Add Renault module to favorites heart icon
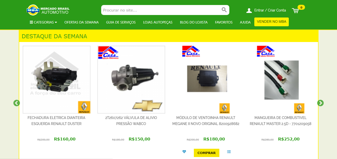 pyautogui.click(x=184, y=151)
